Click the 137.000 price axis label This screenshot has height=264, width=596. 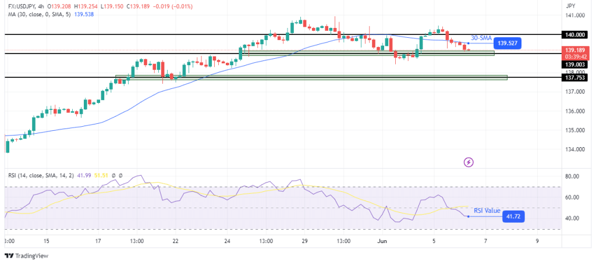[574, 92]
